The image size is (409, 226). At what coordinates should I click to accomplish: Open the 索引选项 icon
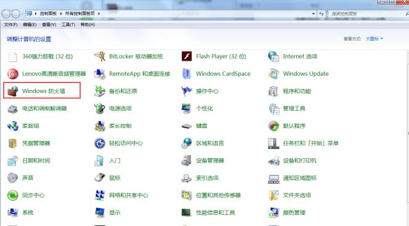[187, 178]
